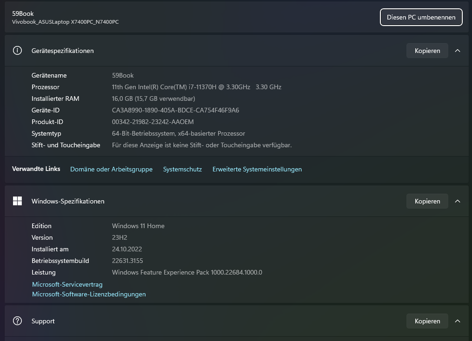Click the Version label
Image resolution: width=472 pixels, height=341 pixels.
pyautogui.click(x=42, y=237)
